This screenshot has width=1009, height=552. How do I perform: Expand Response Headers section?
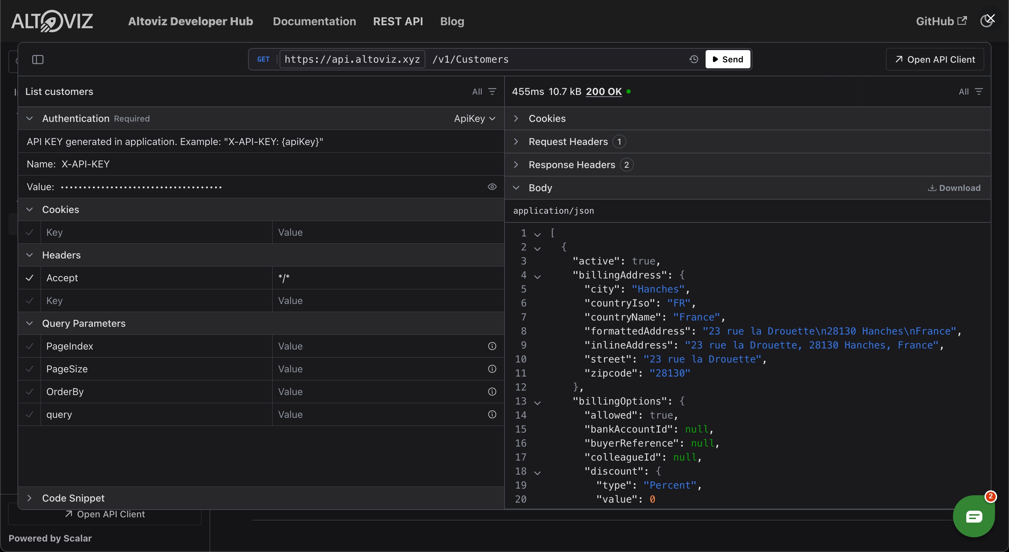[x=516, y=164]
